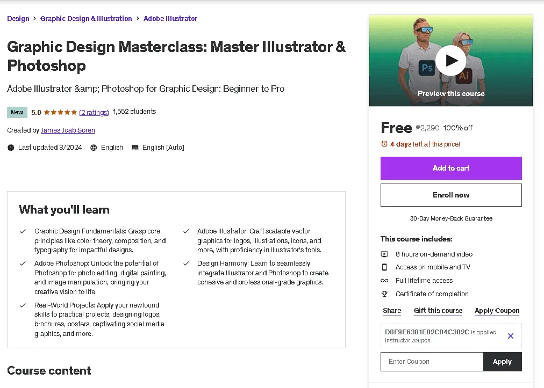Click the mobile access icon
Screen dimensions: 544x388
(x=384, y=267)
